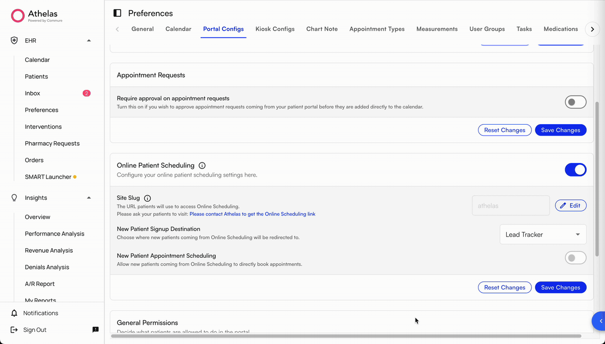
Task: Click Sign Out in the sidebar
Action: pyautogui.click(x=35, y=330)
